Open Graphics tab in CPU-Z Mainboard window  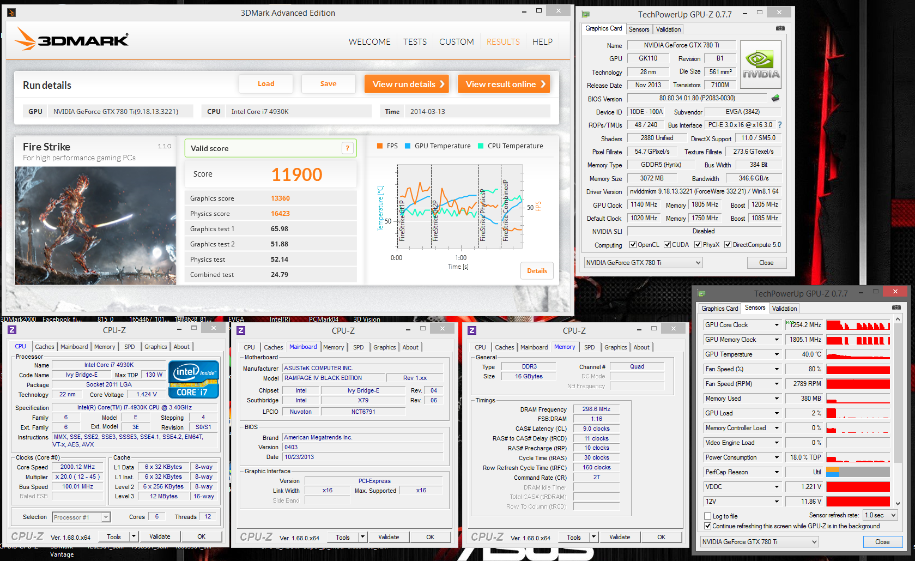(385, 347)
